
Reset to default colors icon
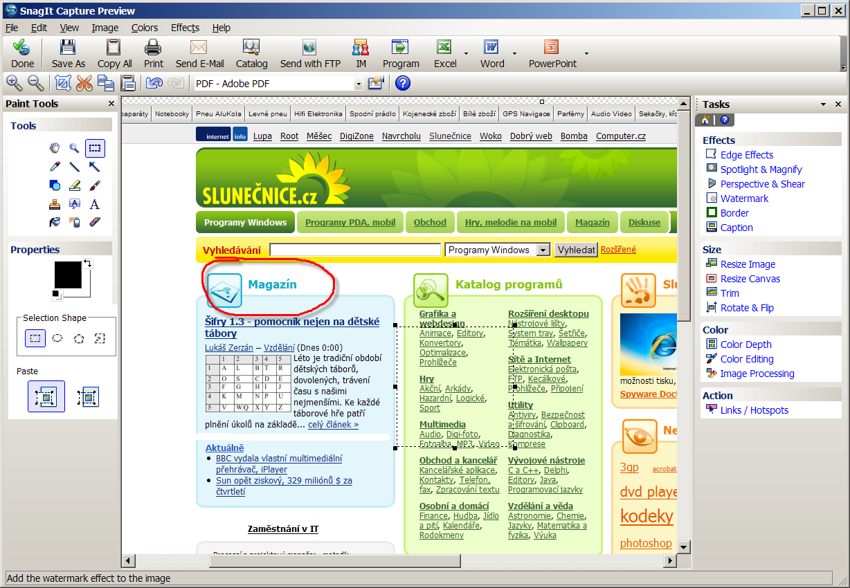click(58, 295)
